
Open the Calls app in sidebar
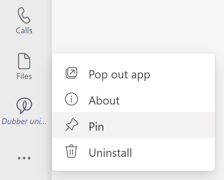(x=24, y=21)
